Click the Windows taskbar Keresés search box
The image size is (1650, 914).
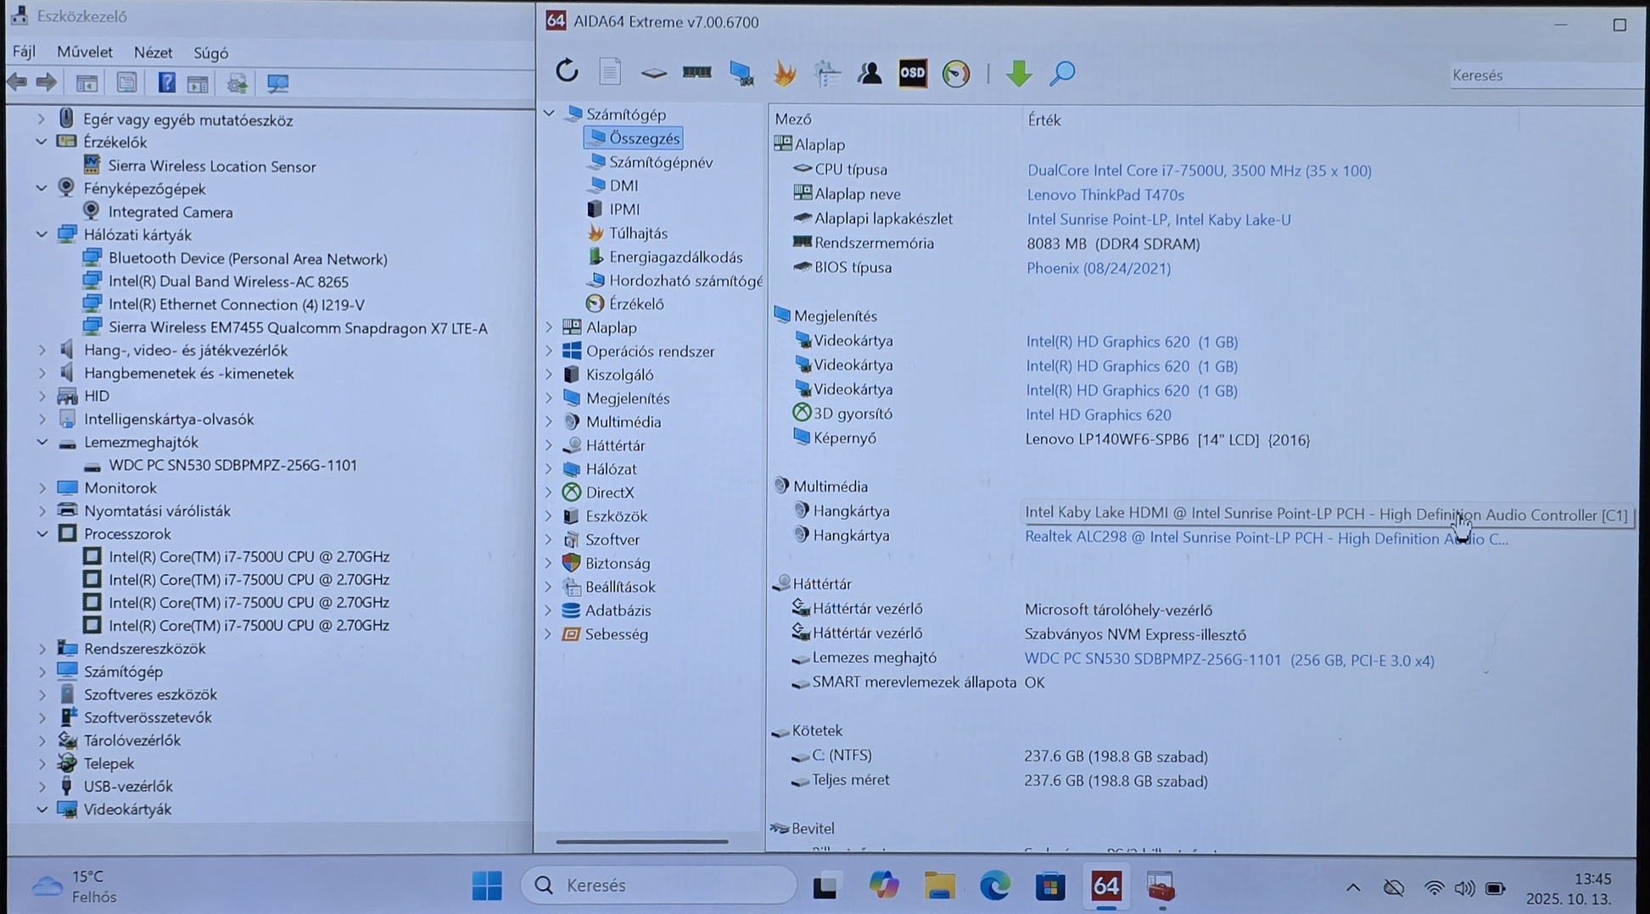click(x=658, y=885)
